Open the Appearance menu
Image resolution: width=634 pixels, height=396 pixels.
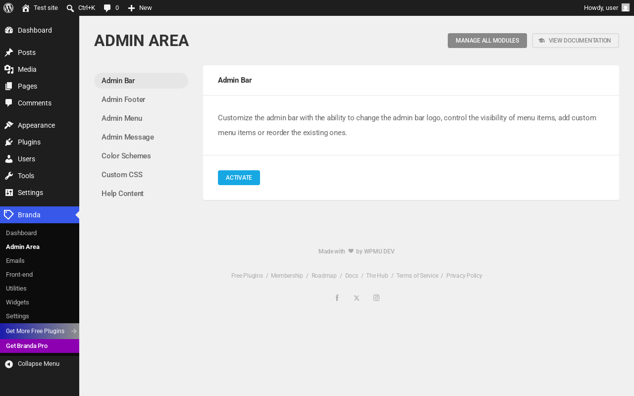[40, 125]
